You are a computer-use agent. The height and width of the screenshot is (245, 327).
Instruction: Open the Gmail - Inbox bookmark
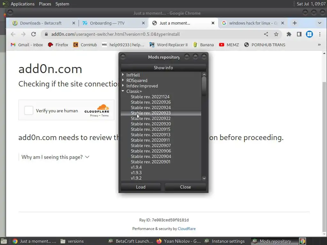pos(27,45)
